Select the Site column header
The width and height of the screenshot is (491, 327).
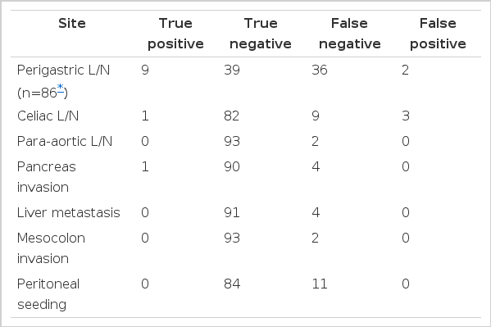[72, 24]
